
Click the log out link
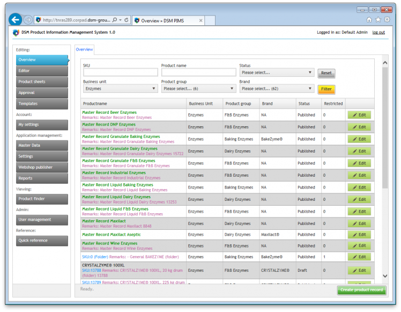coord(378,32)
